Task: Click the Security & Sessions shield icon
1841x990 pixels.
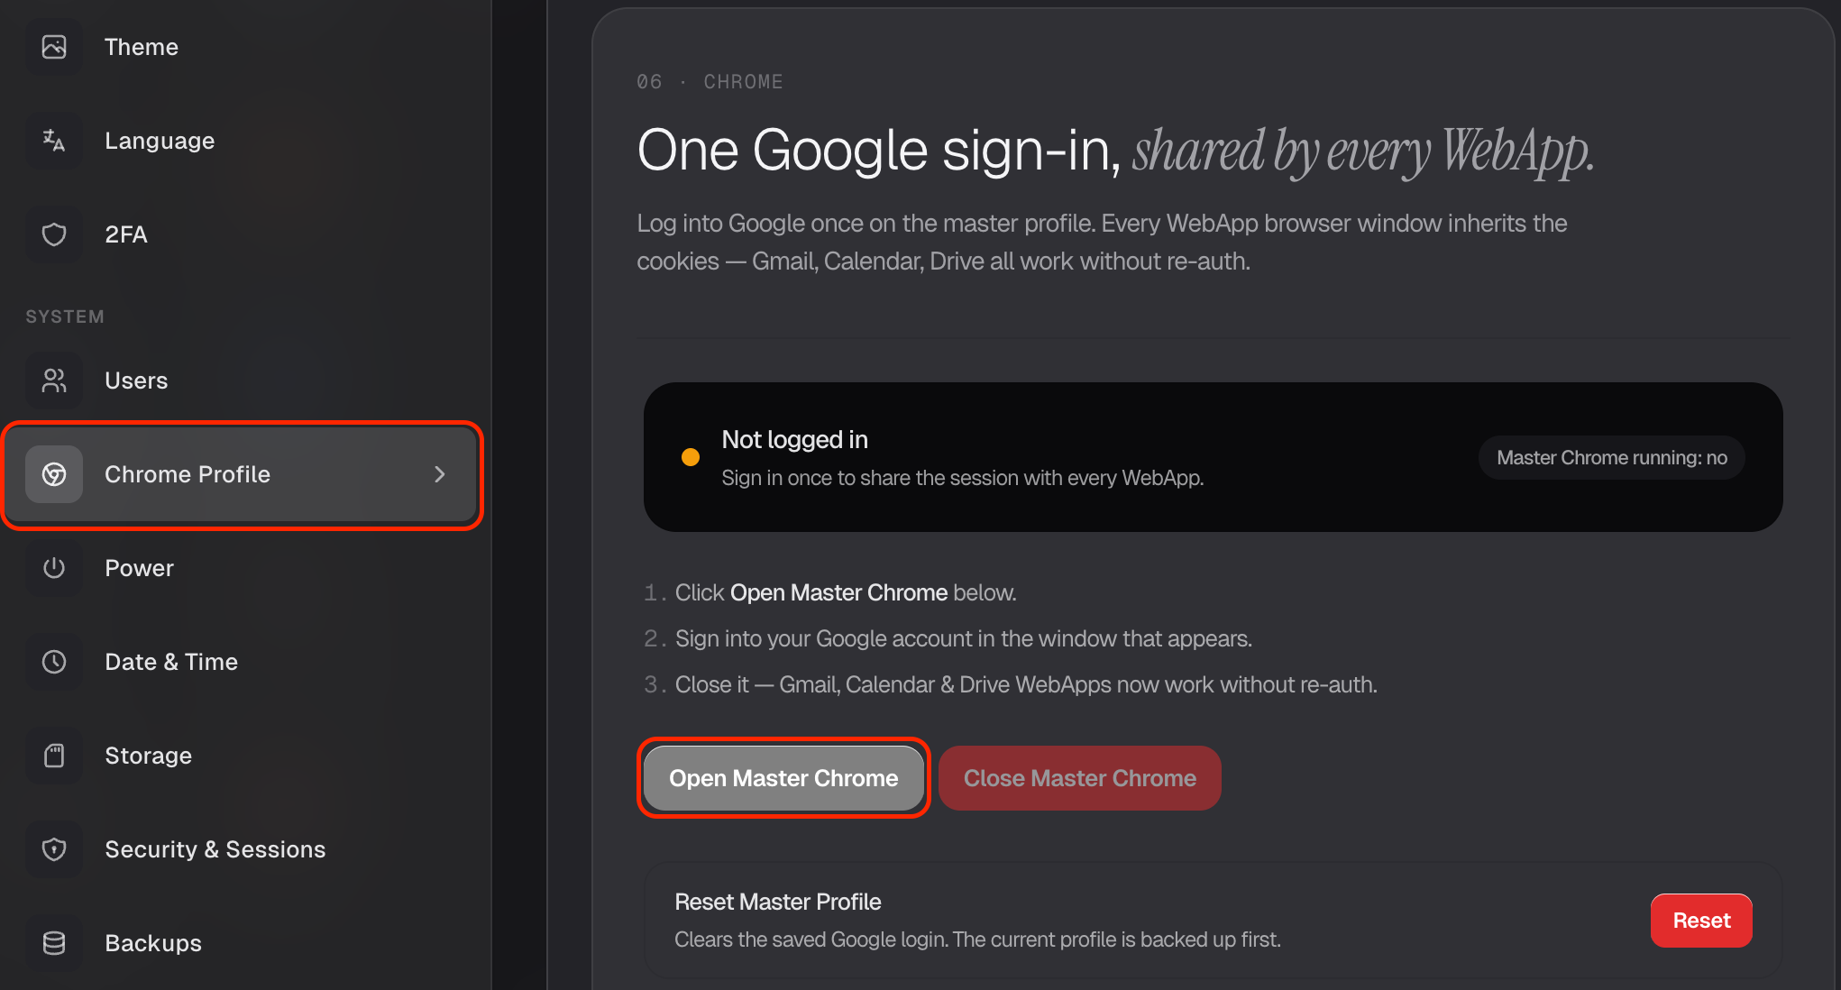Action: click(x=54, y=849)
